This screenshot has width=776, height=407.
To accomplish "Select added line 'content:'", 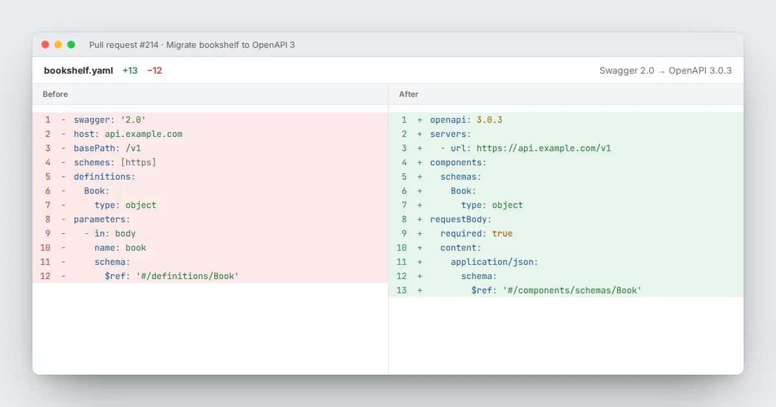I will [566, 248].
